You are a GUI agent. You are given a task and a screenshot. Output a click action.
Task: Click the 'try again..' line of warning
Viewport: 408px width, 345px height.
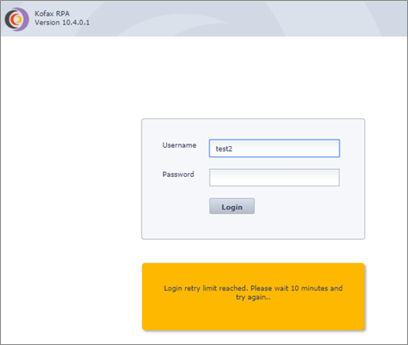(253, 298)
